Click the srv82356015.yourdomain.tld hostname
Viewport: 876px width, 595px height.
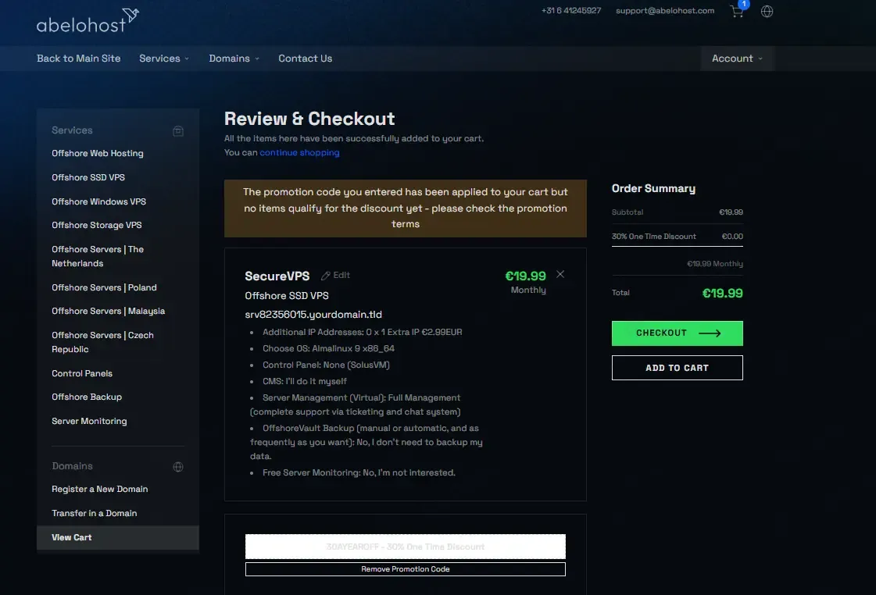313,315
